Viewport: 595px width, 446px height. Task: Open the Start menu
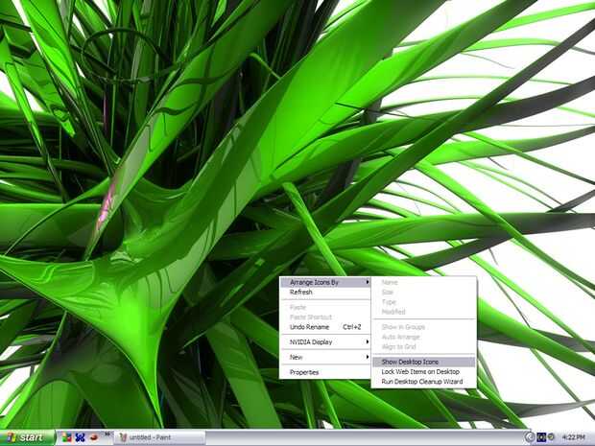pyautogui.click(x=27, y=437)
